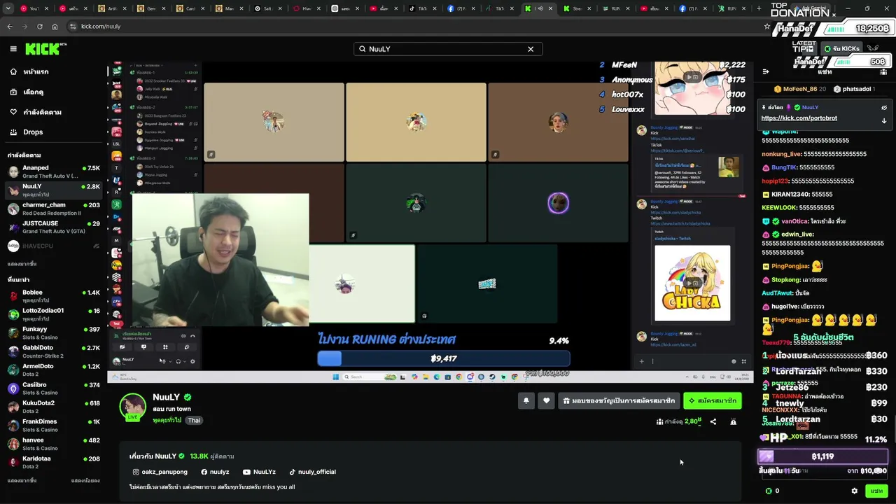Open recommended channel Casiibro
Screen dimensions: 896x504
pyautogui.click(x=53, y=388)
